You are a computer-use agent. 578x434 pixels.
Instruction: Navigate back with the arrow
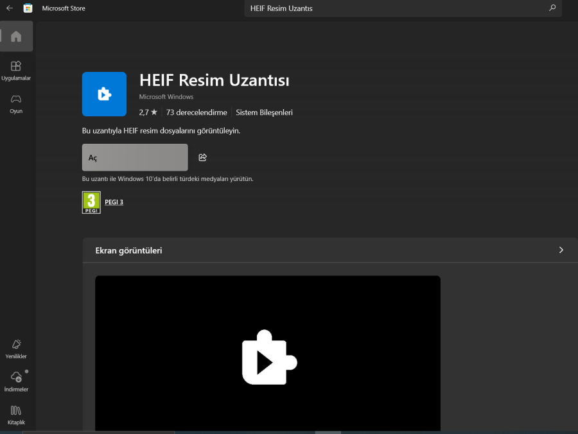pyautogui.click(x=8, y=8)
